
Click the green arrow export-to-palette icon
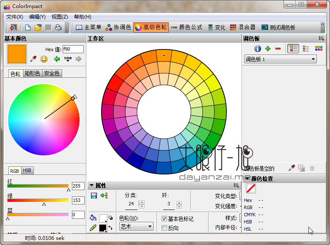click(x=104, y=196)
